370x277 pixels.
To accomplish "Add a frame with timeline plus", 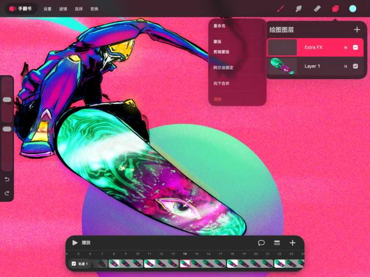I will (x=293, y=242).
